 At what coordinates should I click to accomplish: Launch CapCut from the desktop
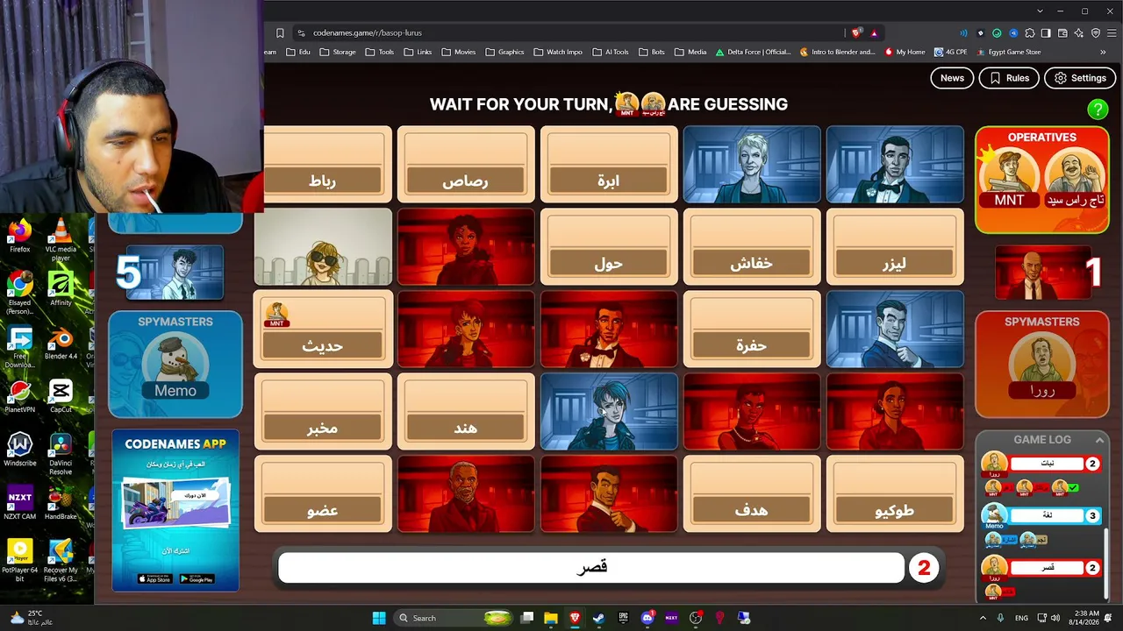[x=61, y=396]
